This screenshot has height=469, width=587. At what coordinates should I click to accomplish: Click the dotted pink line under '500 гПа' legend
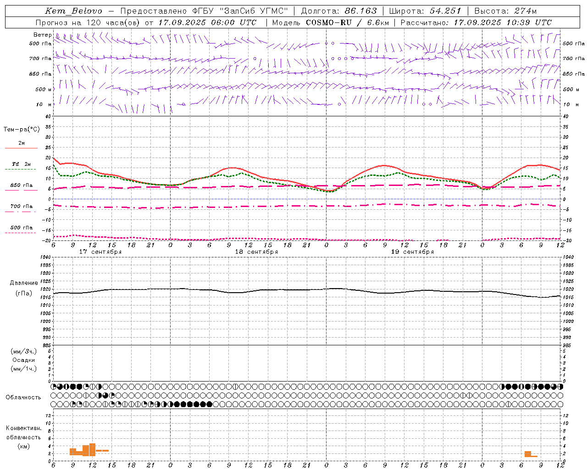click(20, 233)
